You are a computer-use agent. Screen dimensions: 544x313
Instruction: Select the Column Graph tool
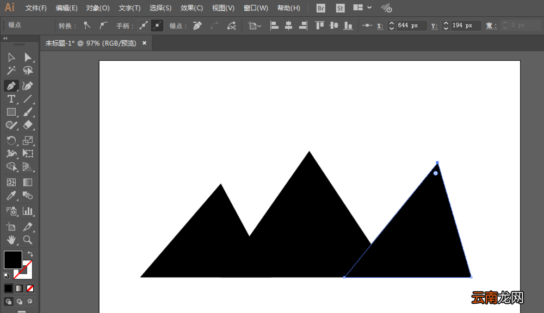tap(28, 211)
